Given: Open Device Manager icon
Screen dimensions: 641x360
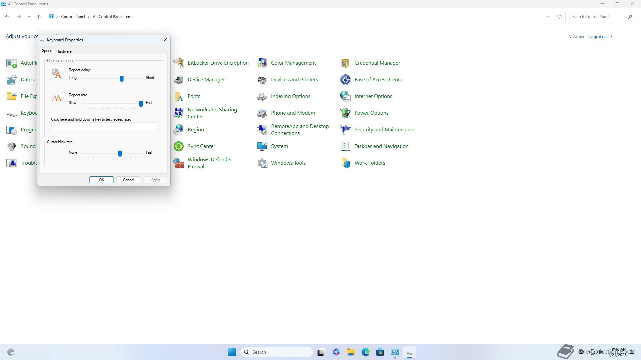Looking at the screenshot, I should click(179, 80).
